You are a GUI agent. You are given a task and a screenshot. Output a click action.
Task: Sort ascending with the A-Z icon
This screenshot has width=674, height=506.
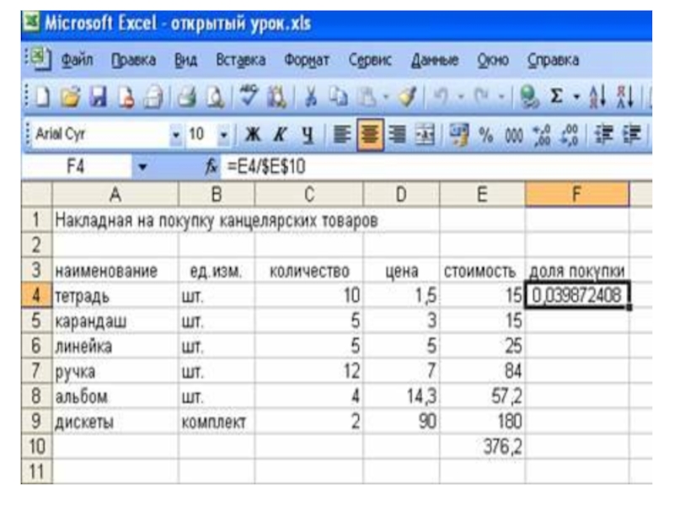(598, 96)
